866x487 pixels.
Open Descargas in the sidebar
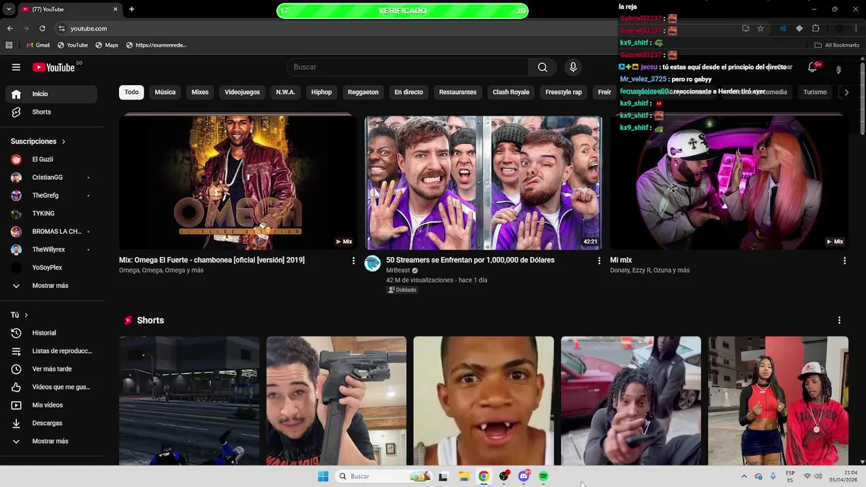coord(51,423)
